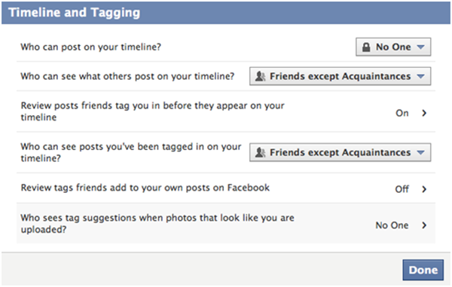Screen dimensions: 452x287
Task: Click chevron arrow next to the Off status
Action: click(x=424, y=189)
